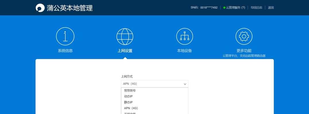Switch to the 系统信息 tab label

click(65, 51)
